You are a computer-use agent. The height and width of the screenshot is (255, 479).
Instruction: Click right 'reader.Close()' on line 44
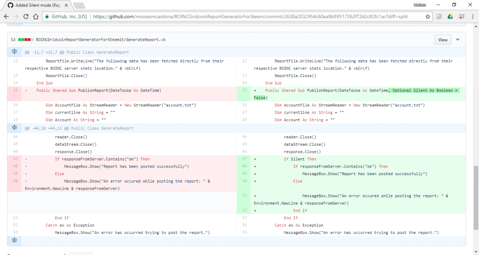tap(300, 137)
